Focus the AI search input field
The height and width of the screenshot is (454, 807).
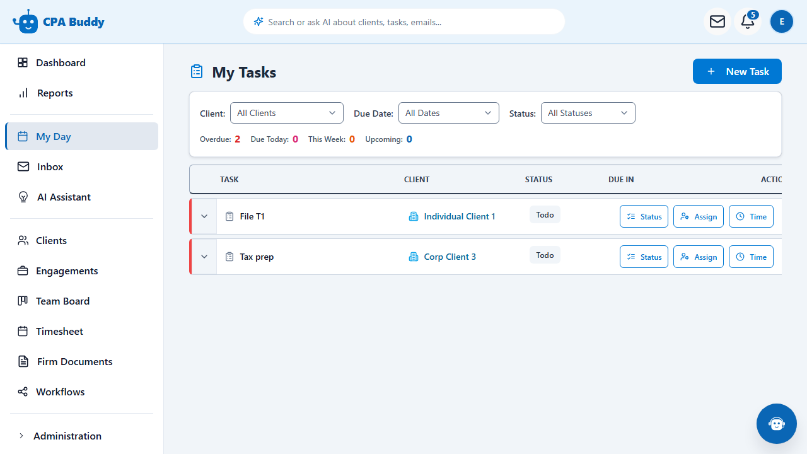(404, 21)
